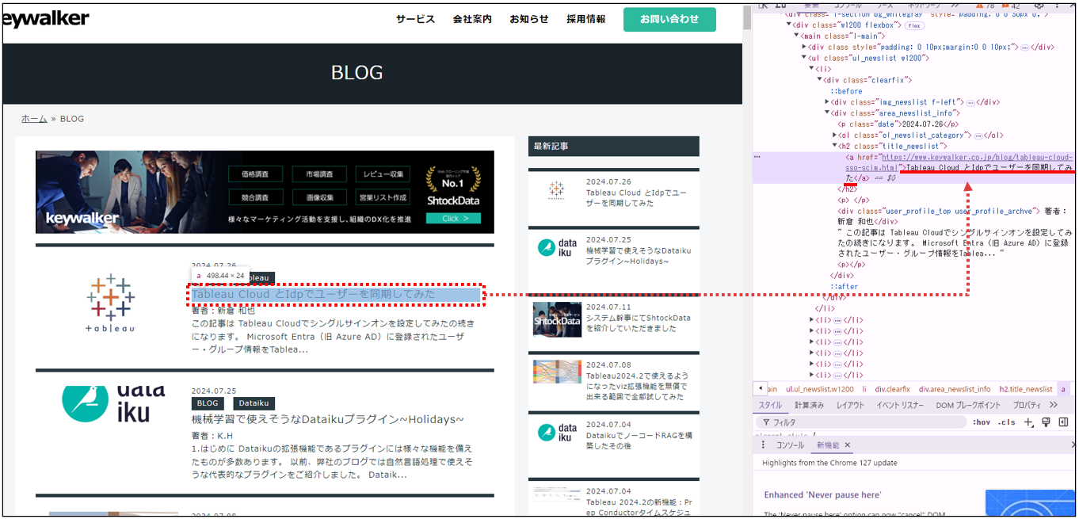Click the Dataiku category tag

click(254, 403)
